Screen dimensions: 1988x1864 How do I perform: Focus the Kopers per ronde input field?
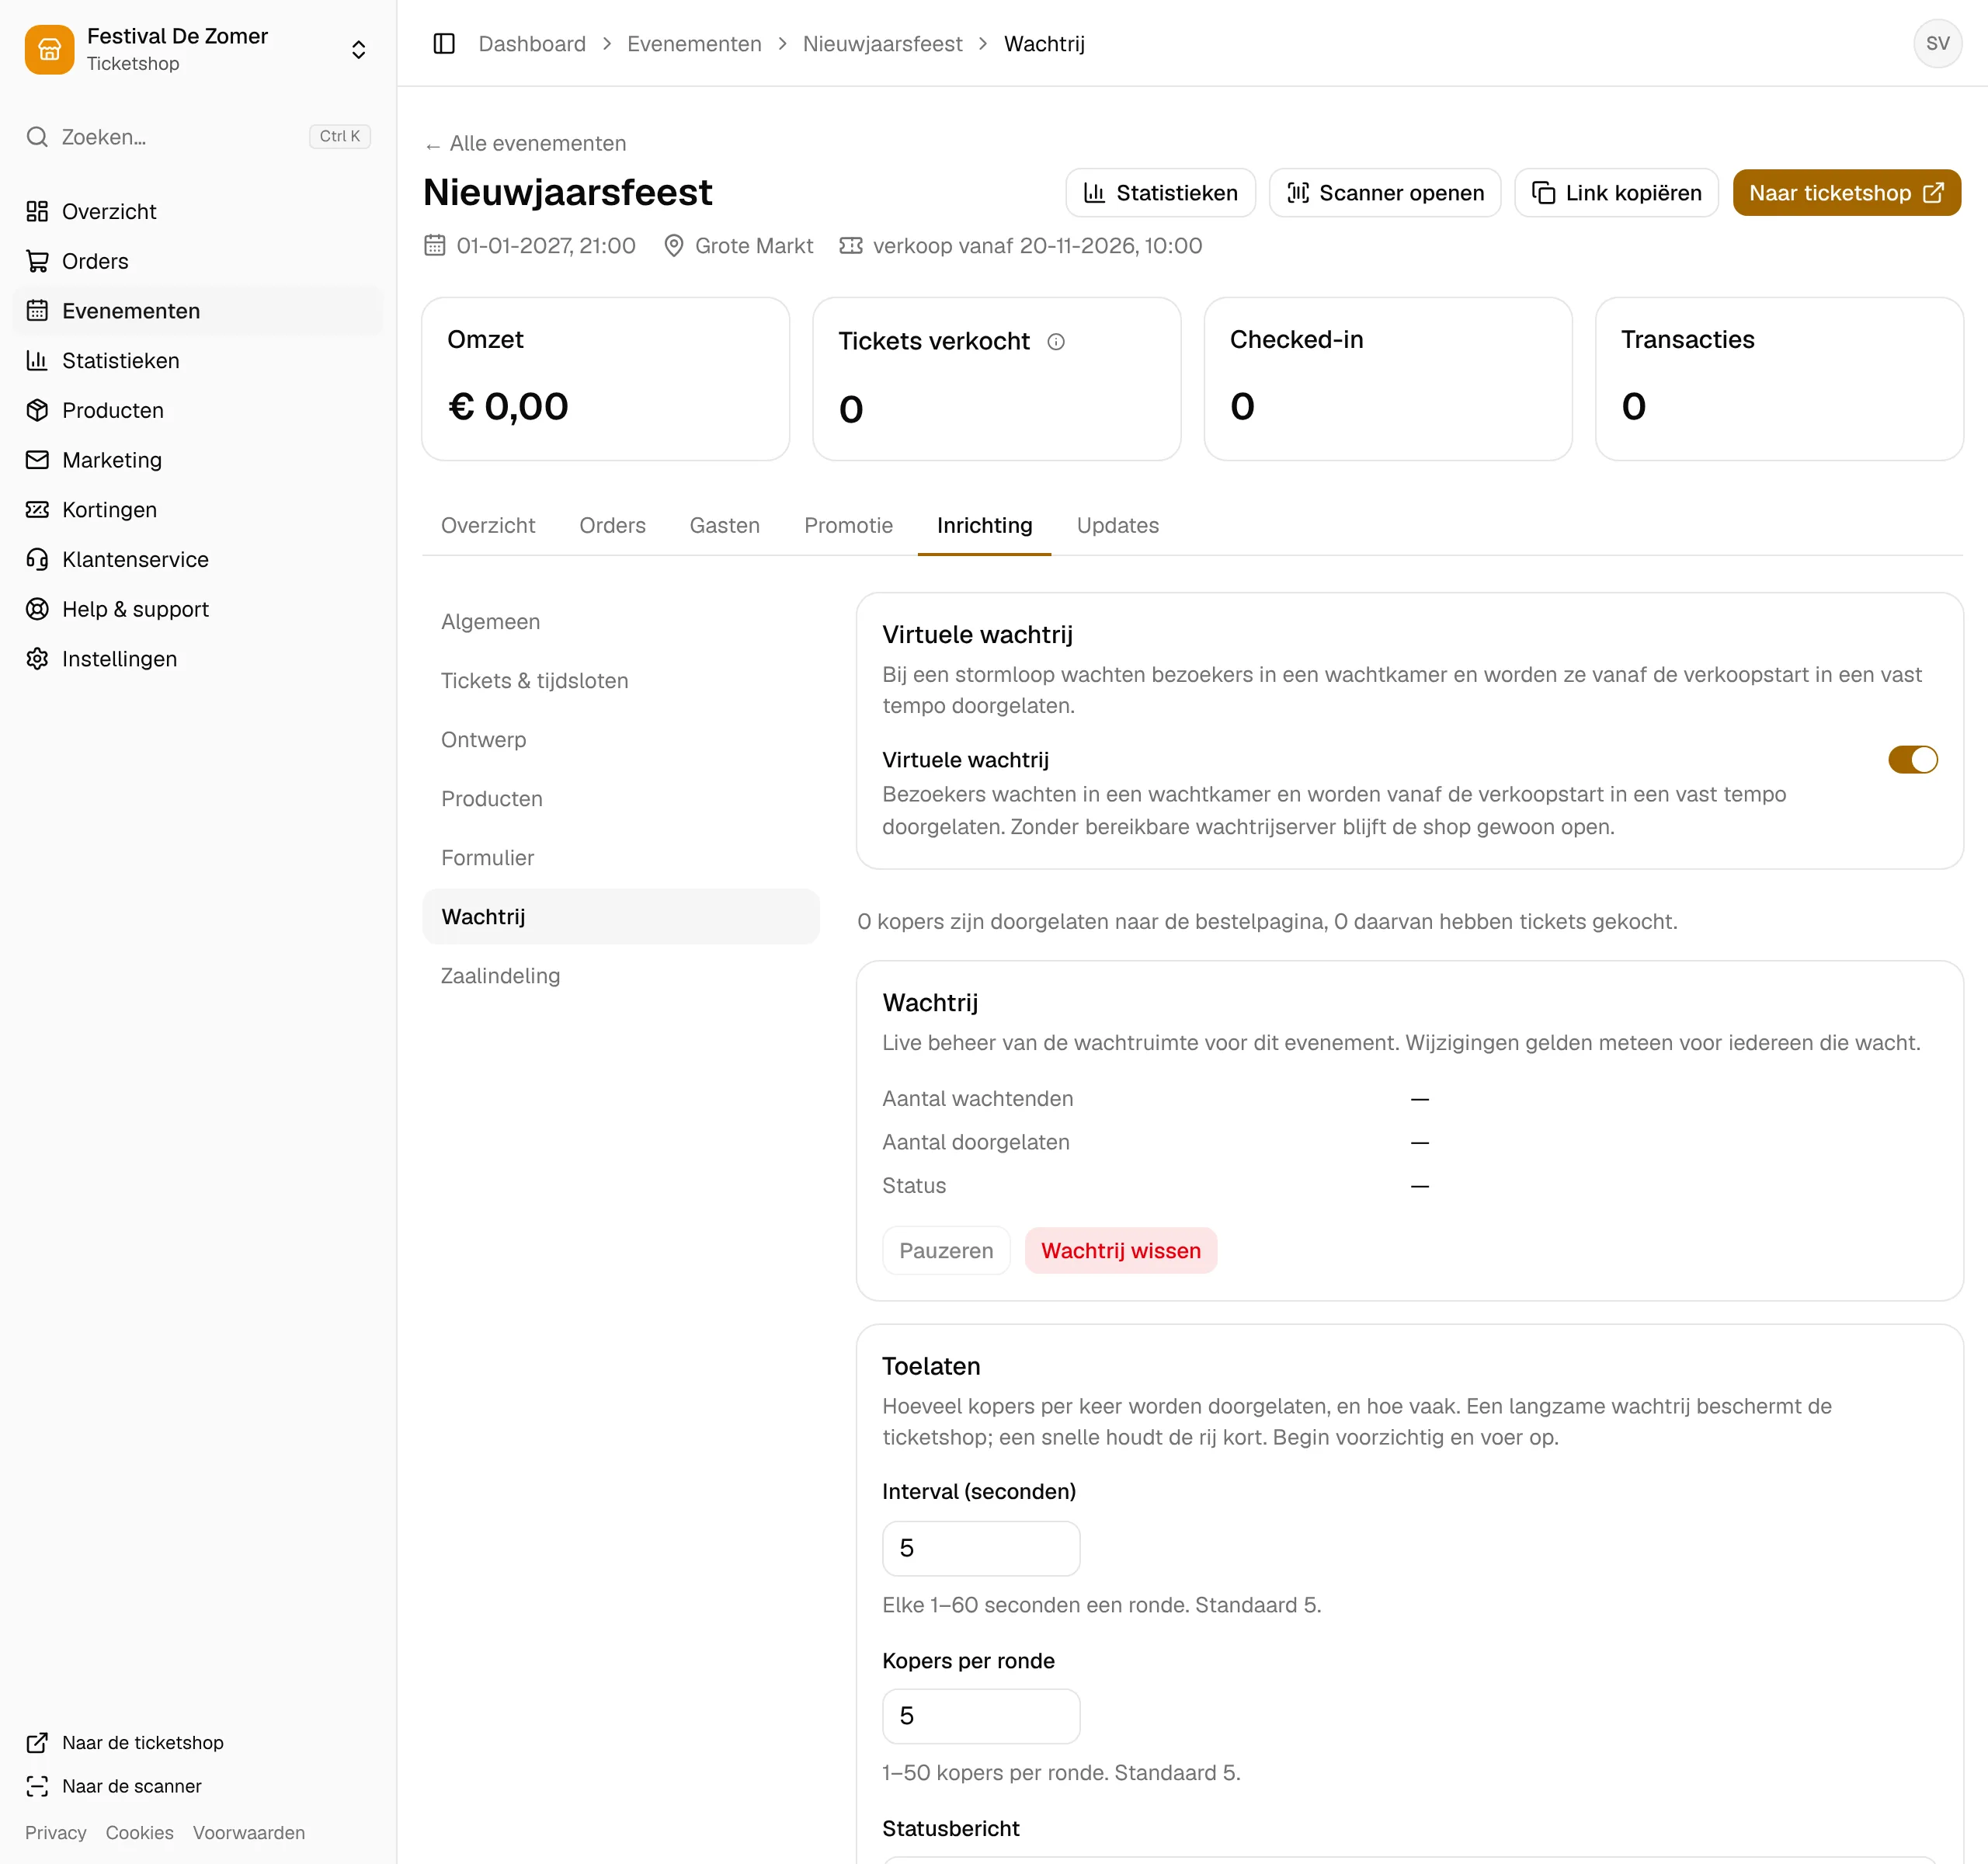coord(980,1716)
